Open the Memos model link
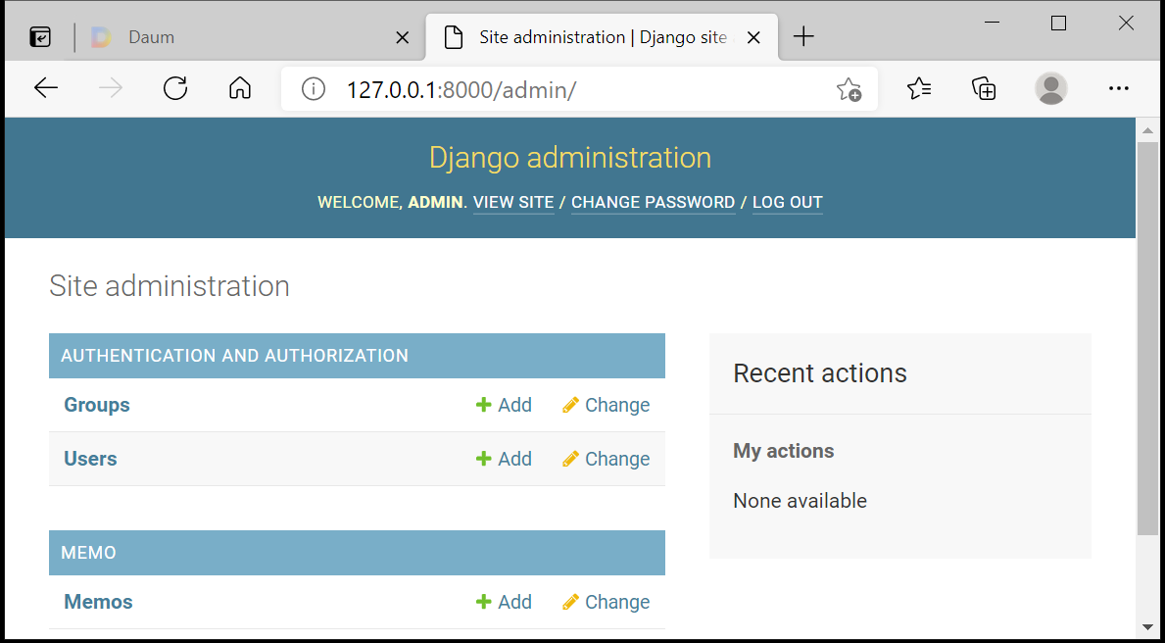This screenshot has height=643, width=1165. (98, 602)
